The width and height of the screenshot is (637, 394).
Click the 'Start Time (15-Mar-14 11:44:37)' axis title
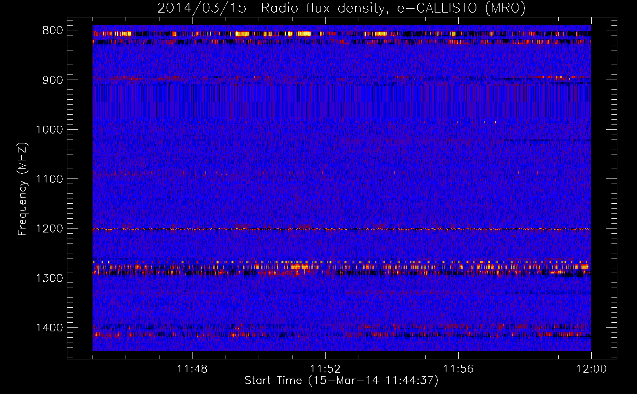point(341,381)
